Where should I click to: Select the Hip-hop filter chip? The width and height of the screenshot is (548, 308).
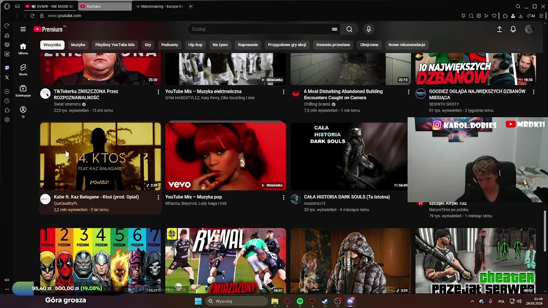click(x=195, y=45)
